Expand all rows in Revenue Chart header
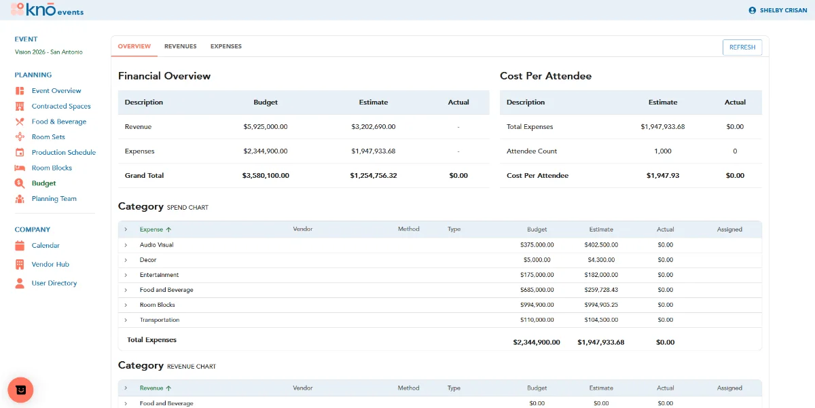Screen dimensions: 815x408 click(126, 388)
